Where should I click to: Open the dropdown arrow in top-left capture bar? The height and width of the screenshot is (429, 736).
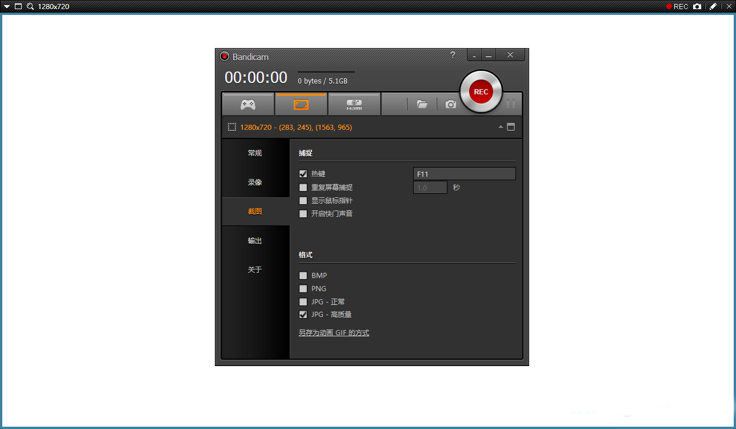click(x=7, y=6)
